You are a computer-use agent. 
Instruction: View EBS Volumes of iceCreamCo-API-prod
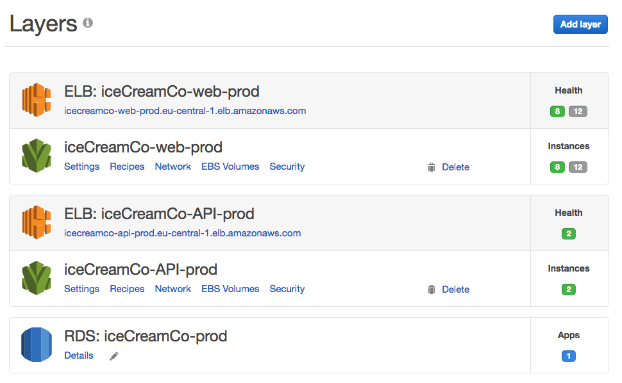(x=230, y=289)
